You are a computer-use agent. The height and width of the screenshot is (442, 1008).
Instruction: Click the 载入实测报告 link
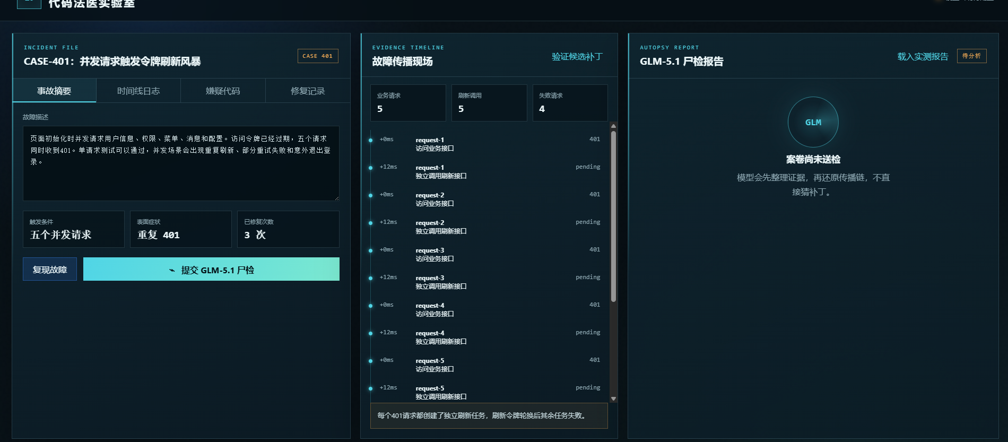pos(923,56)
